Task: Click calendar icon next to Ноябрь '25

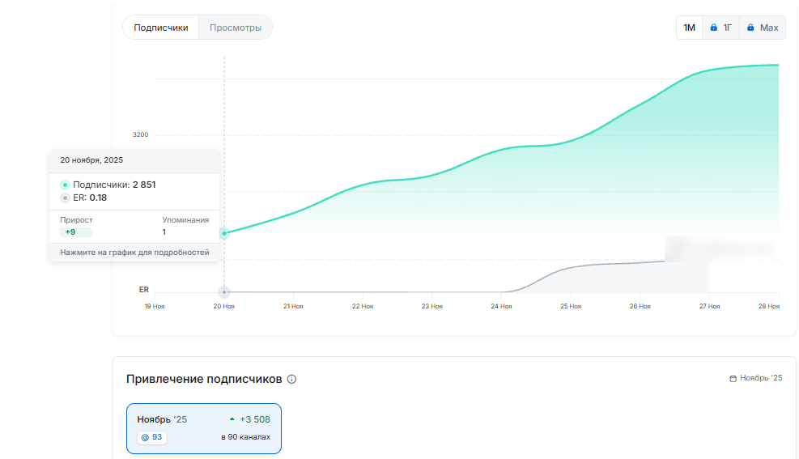Action: coord(733,378)
